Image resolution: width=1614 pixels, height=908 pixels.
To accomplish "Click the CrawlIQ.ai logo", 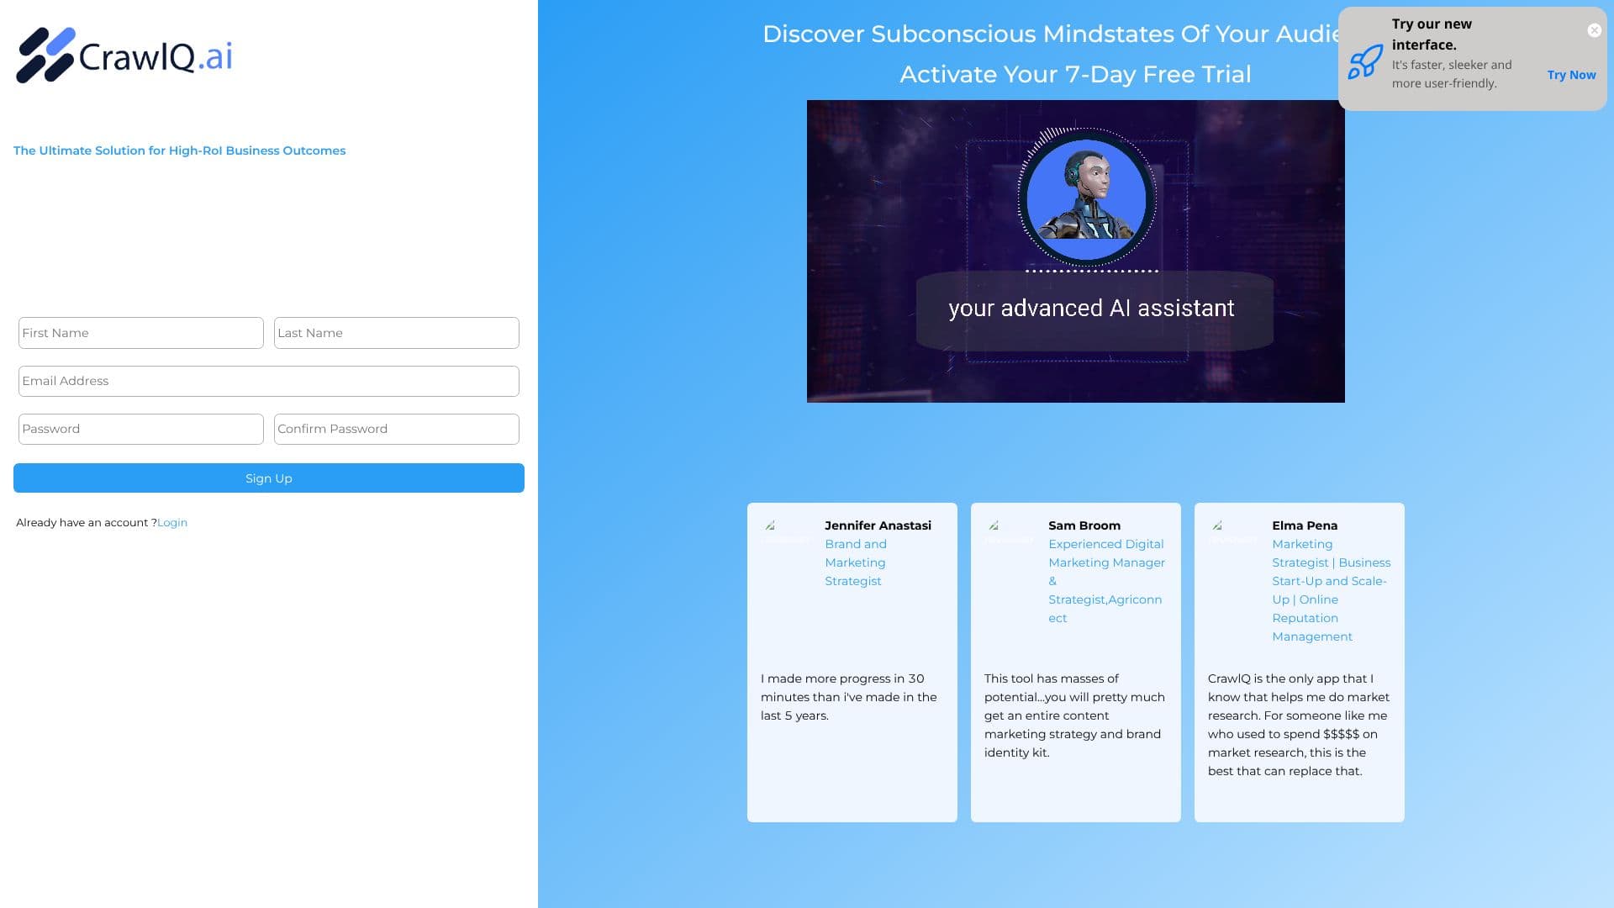I will pos(124,55).
